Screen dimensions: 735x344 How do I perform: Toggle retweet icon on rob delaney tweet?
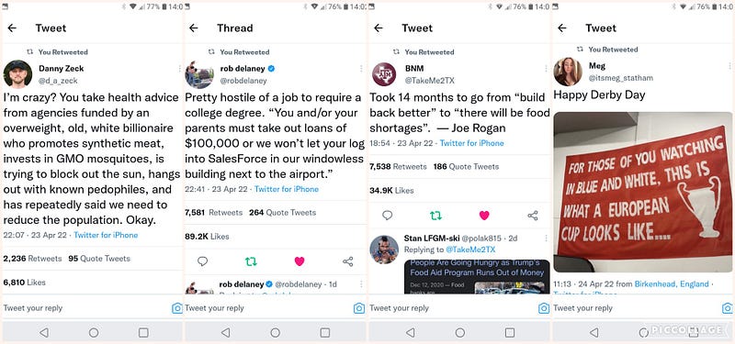tap(251, 261)
